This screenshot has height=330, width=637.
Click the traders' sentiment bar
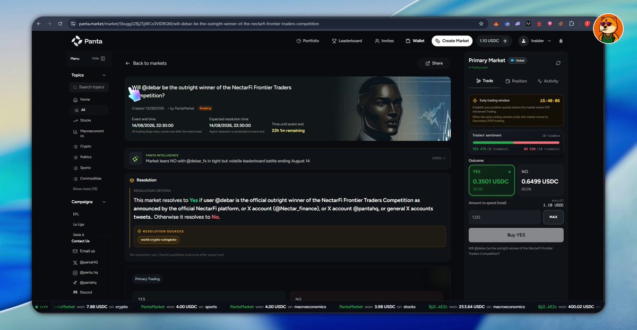coord(516,142)
